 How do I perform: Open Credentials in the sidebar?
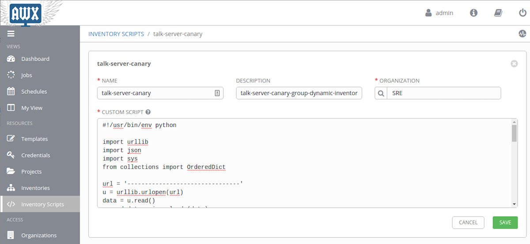pyautogui.click(x=40, y=155)
